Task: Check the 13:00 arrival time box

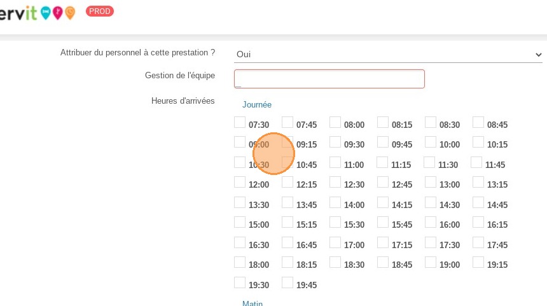Action: [431, 182]
